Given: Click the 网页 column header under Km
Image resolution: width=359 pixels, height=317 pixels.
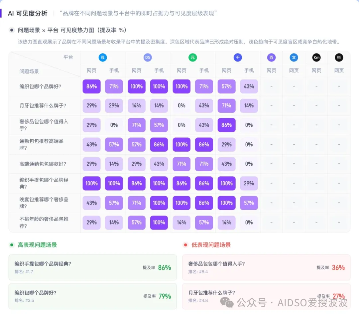Looking at the screenshot, I should tap(316, 71).
